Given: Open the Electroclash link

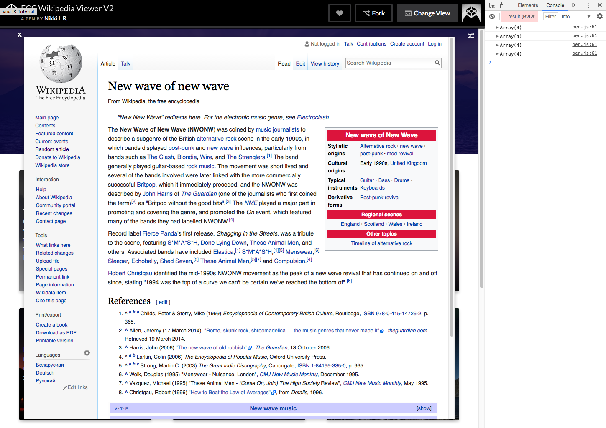Looking at the screenshot, I should [313, 117].
